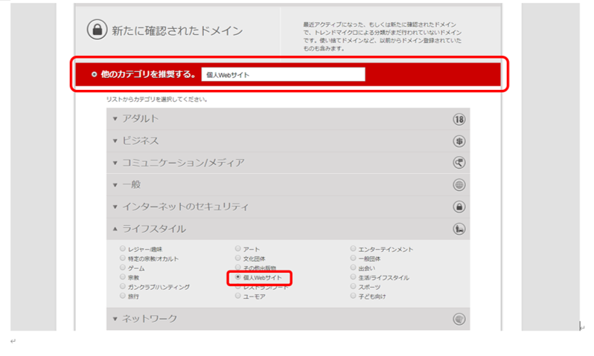Screen dimensions: 594x356
Task: Select the アート radio option
Action: point(238,248)
